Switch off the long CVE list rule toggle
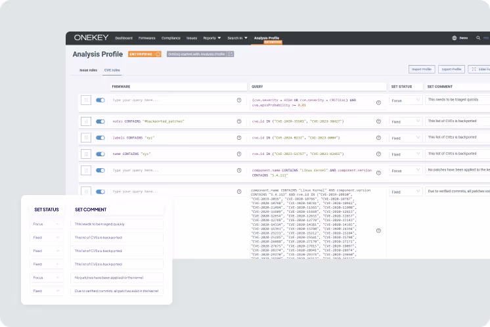This screenshot has width=490, height=327. [x=100, y=192]
